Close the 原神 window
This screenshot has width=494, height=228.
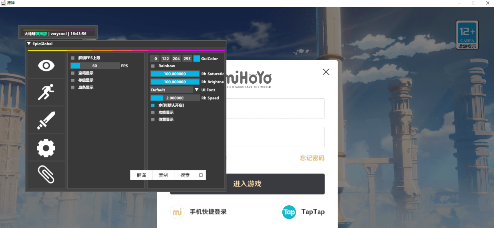point(487,3)
